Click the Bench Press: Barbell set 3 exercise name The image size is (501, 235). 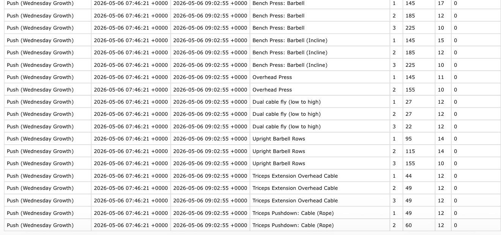coord(278,28)
